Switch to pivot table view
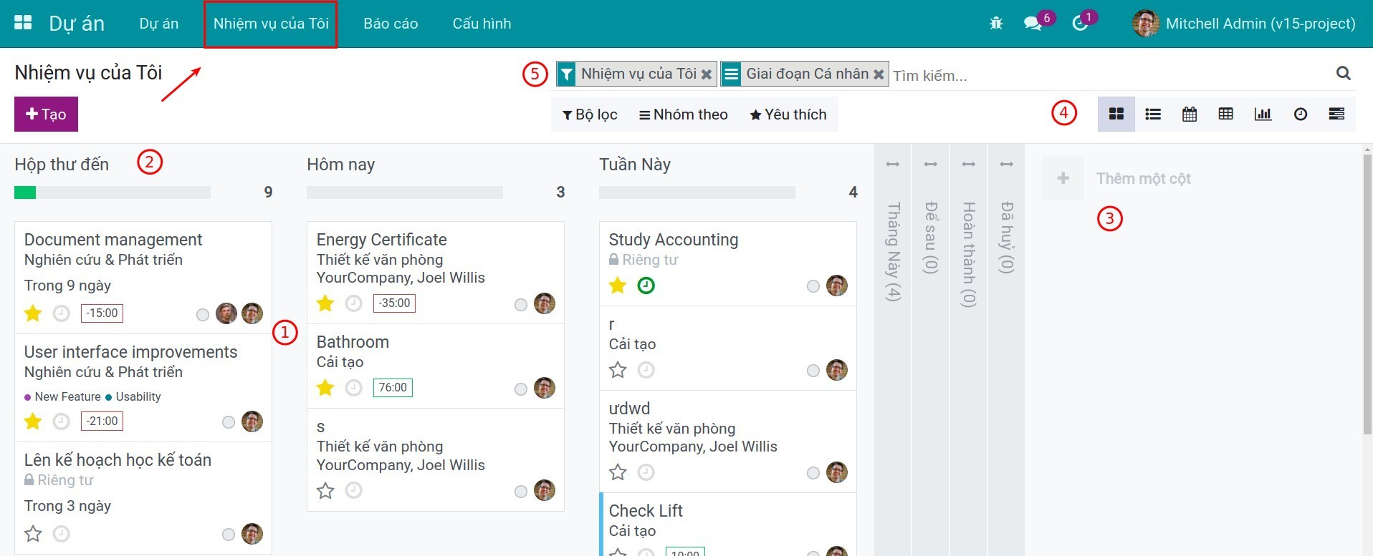Screen dimensions: 1373x556 tap(1226, 114)
